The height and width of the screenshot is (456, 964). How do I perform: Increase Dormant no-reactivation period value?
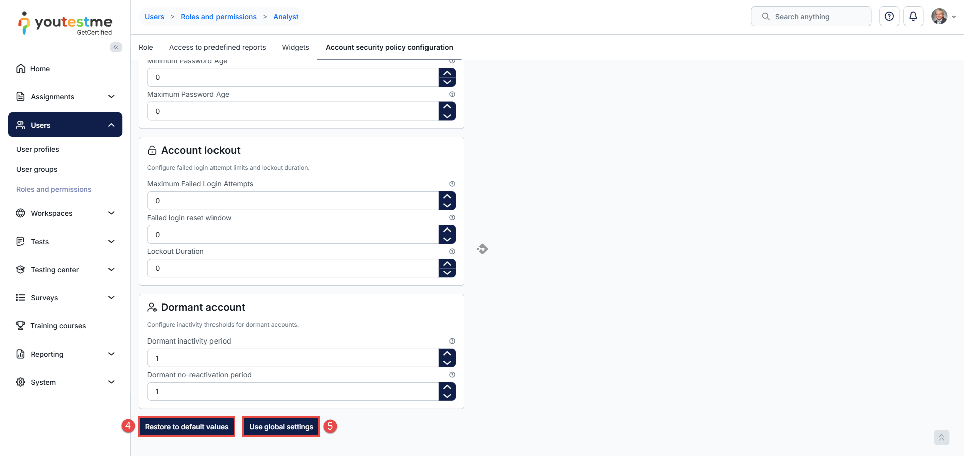coord(447,387)
